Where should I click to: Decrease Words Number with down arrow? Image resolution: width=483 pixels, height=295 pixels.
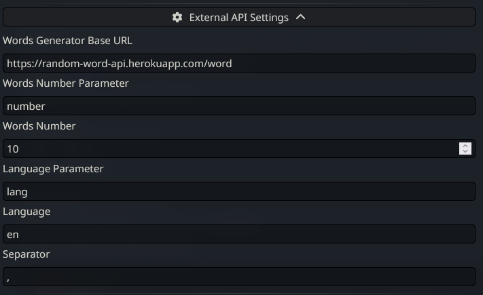pyautogui.click(x=465, y=151)
